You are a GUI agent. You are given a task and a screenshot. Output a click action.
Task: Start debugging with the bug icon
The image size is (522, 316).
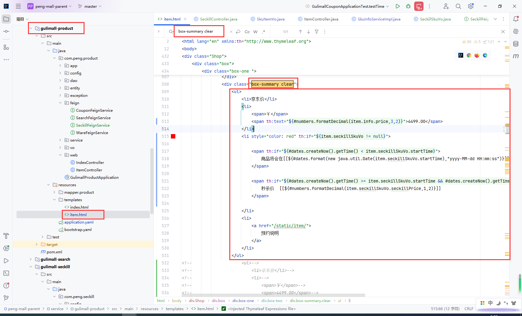(408, 6)
